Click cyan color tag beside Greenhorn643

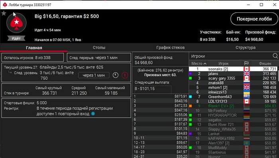pyautogui.click(x=191, y=97)
